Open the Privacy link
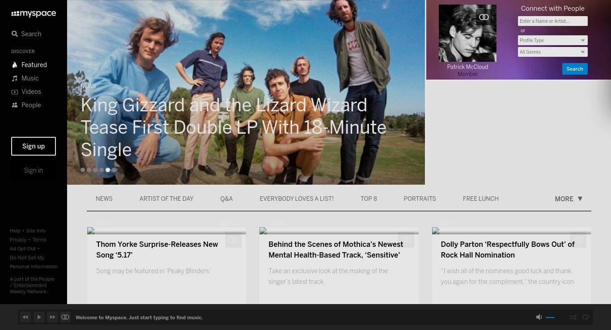 pyautogui.click(x=18, y=240)
